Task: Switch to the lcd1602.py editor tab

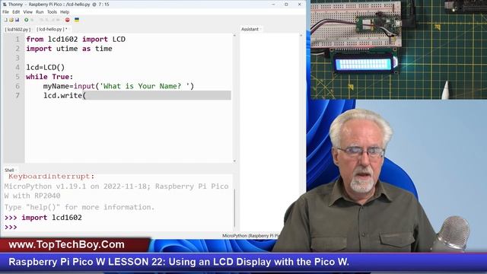Action: click(18, 29)
